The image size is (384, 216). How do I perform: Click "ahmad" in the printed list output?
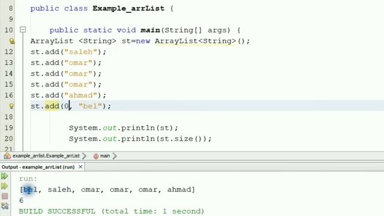click(179, 190)
